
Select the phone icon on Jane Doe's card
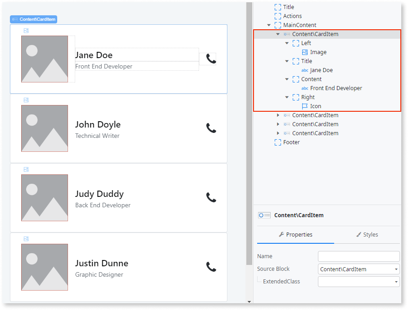[211, 59]
